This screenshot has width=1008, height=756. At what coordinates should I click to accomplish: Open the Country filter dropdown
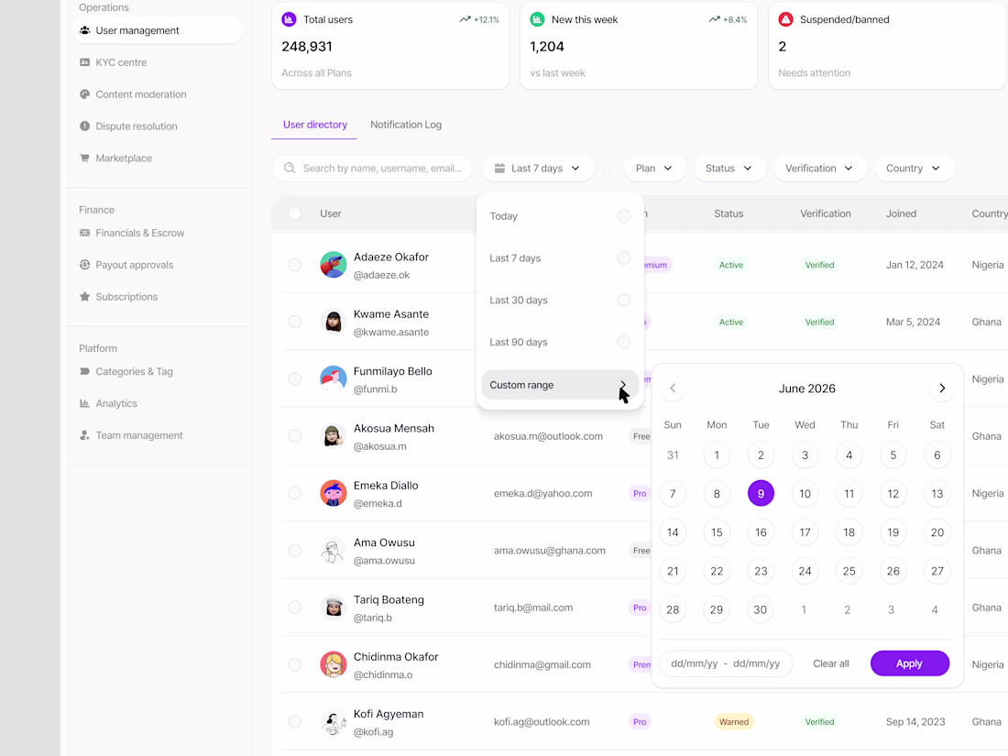[x=914, y=168]
